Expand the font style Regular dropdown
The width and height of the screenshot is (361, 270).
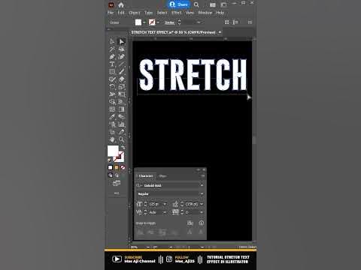pos(202,193)
